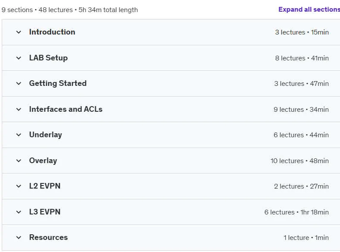Open the Overlay section heading
Image resolution: width=340 pixels, height=252 pixels.
tap(43, 161)
